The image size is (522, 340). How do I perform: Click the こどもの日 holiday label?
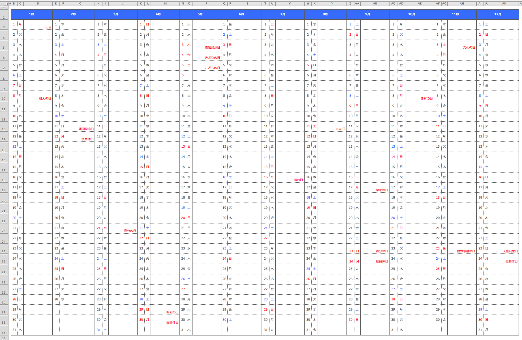click(x=213, y=68)
